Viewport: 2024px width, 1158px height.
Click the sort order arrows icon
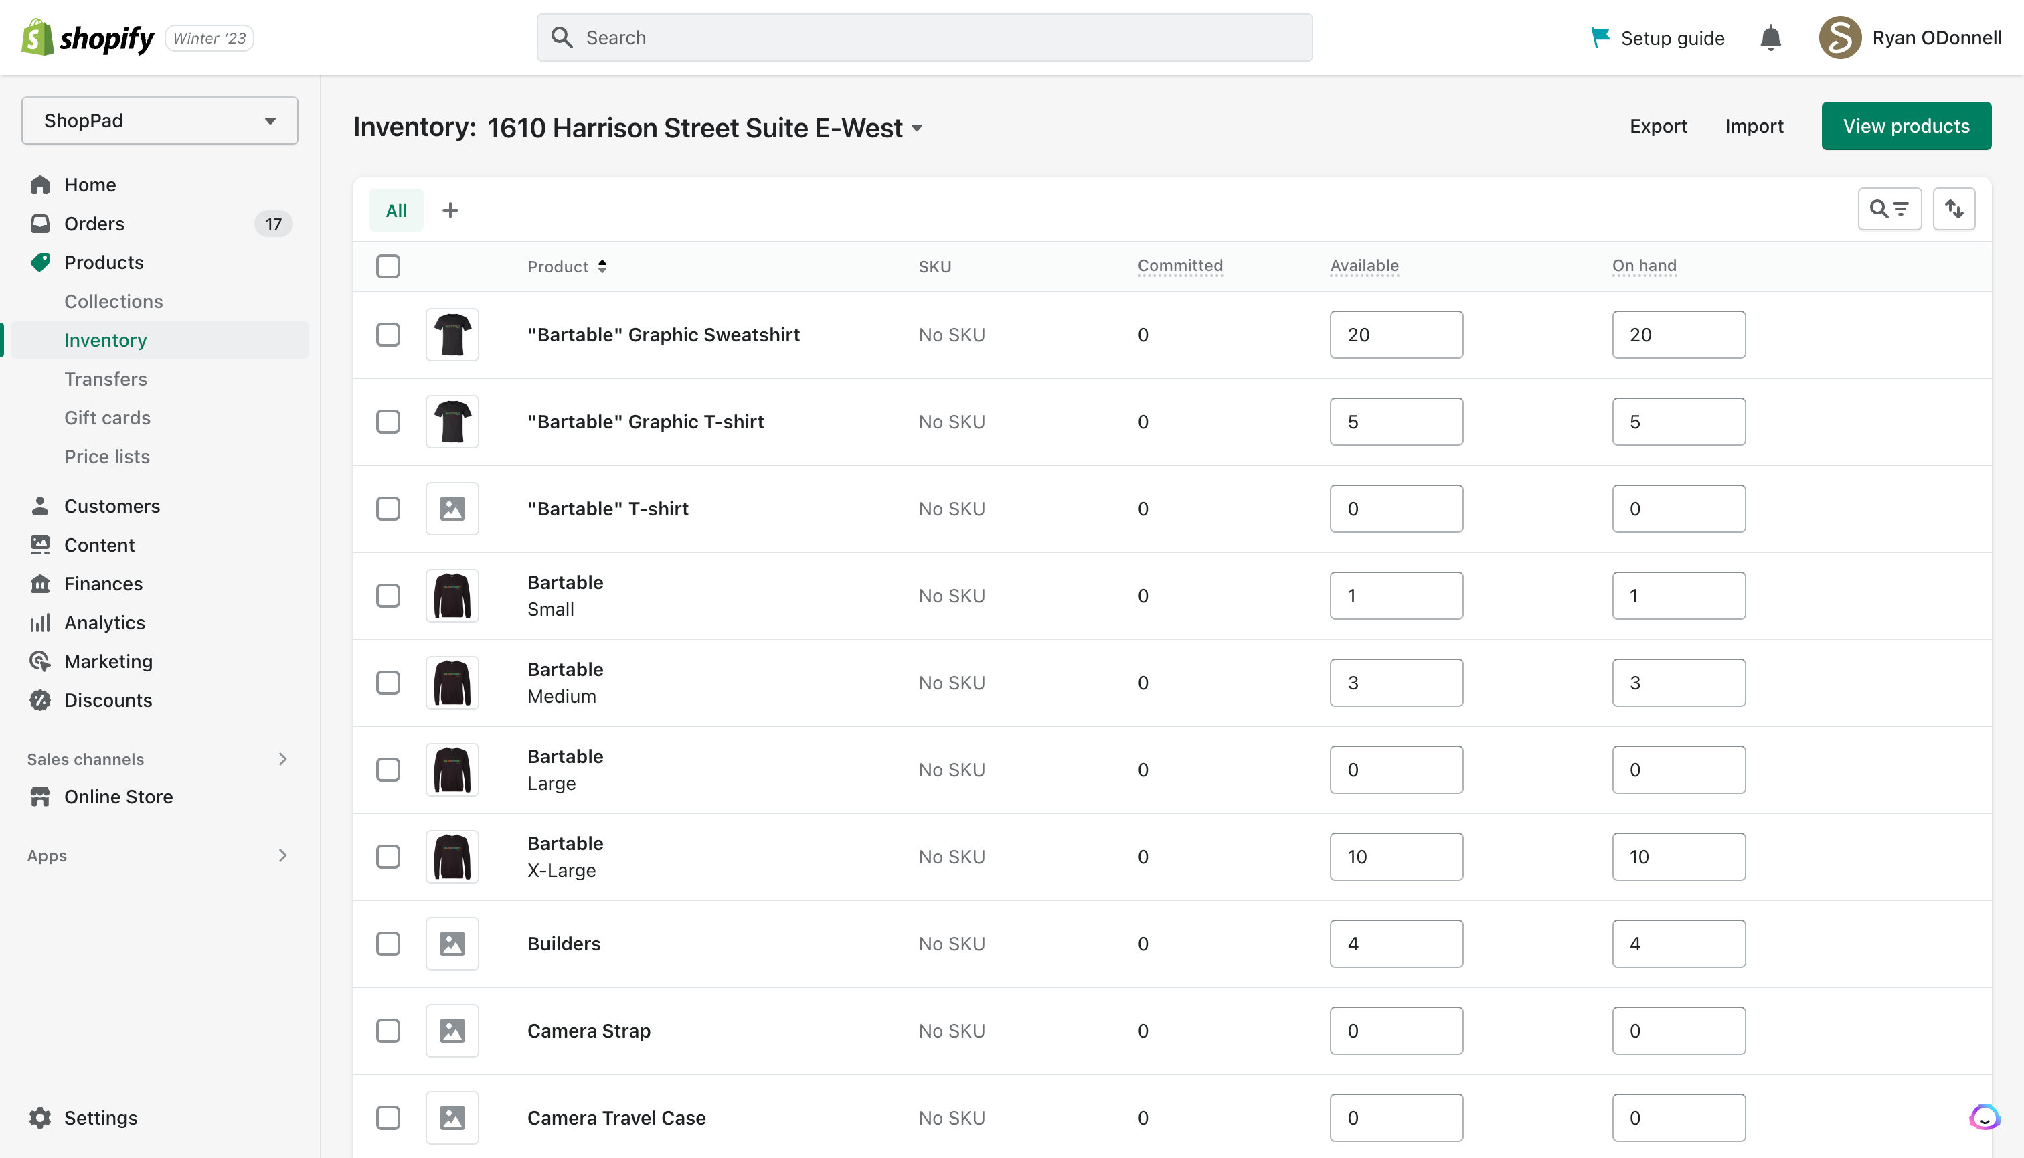1954,208
